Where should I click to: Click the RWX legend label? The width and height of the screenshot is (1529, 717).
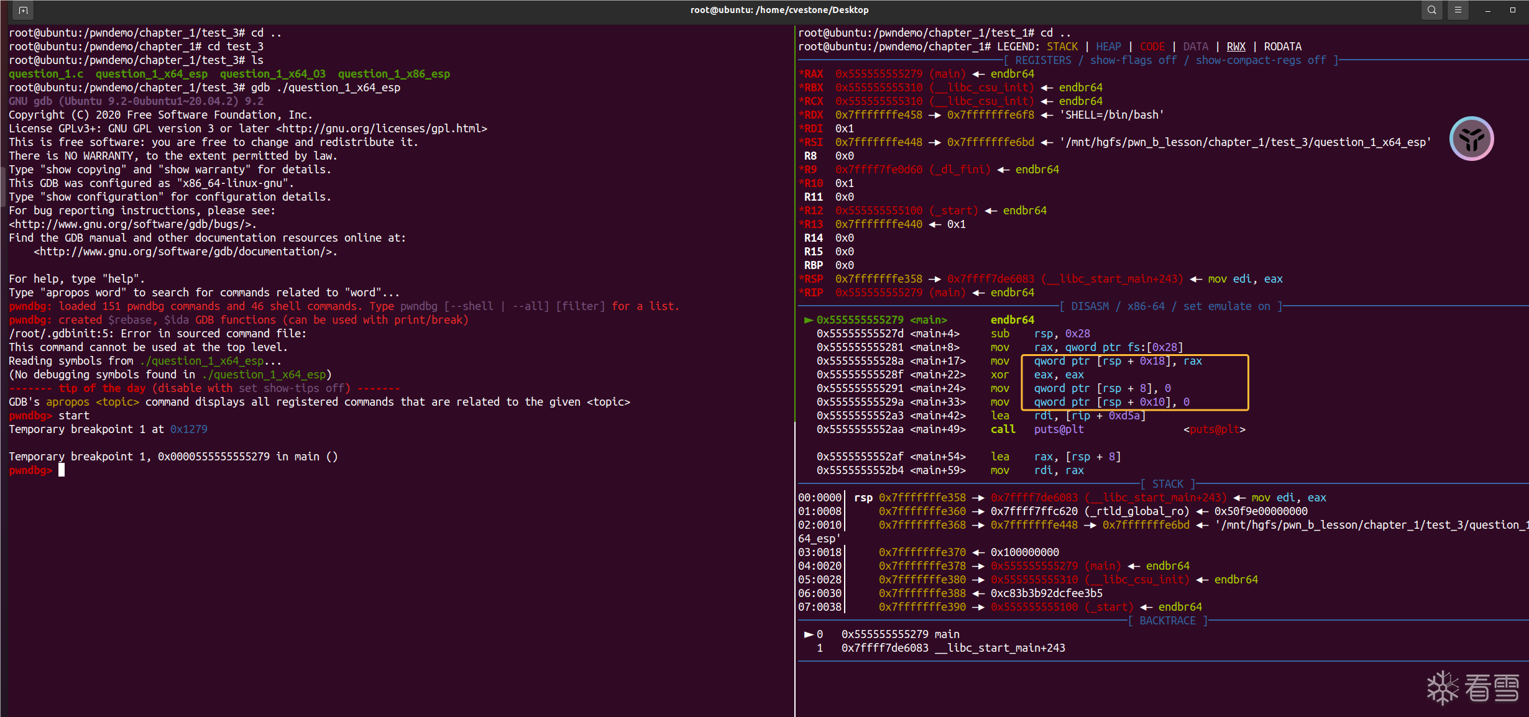click(x=1236, y=47)
